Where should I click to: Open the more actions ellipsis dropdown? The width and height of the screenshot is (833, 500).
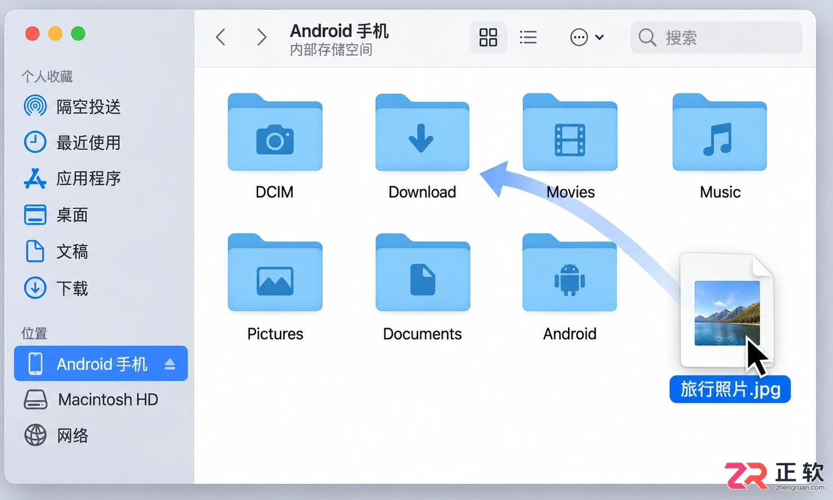587,38
